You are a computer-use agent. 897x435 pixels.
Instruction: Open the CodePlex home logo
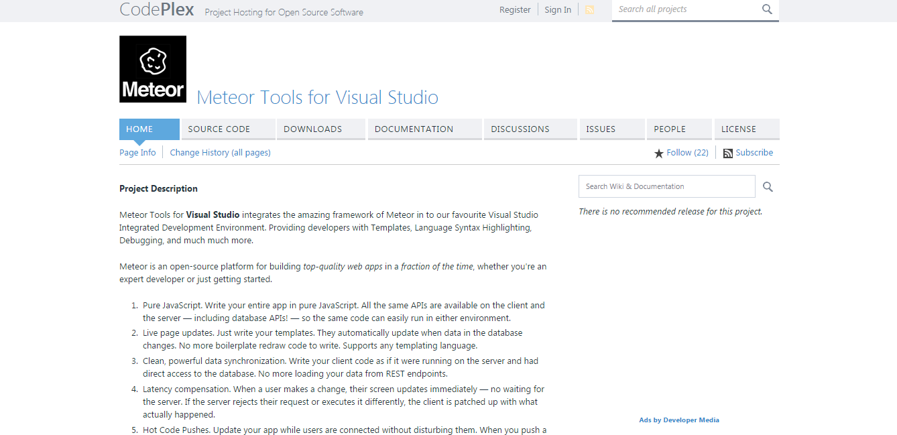pyautogui.click(x=157, y=9)
